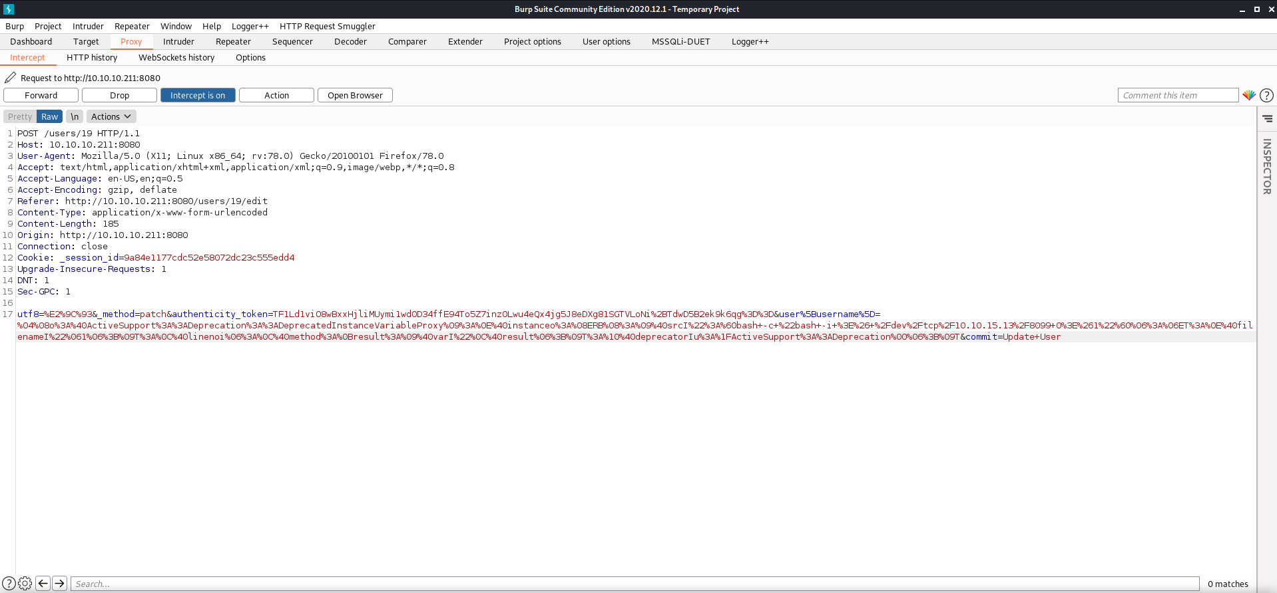
Task: Open the Decoder tab
Action: click(x=350, y=41)
